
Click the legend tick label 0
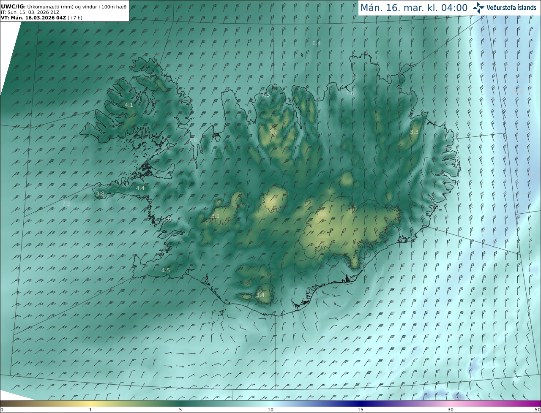pos(2,410)
